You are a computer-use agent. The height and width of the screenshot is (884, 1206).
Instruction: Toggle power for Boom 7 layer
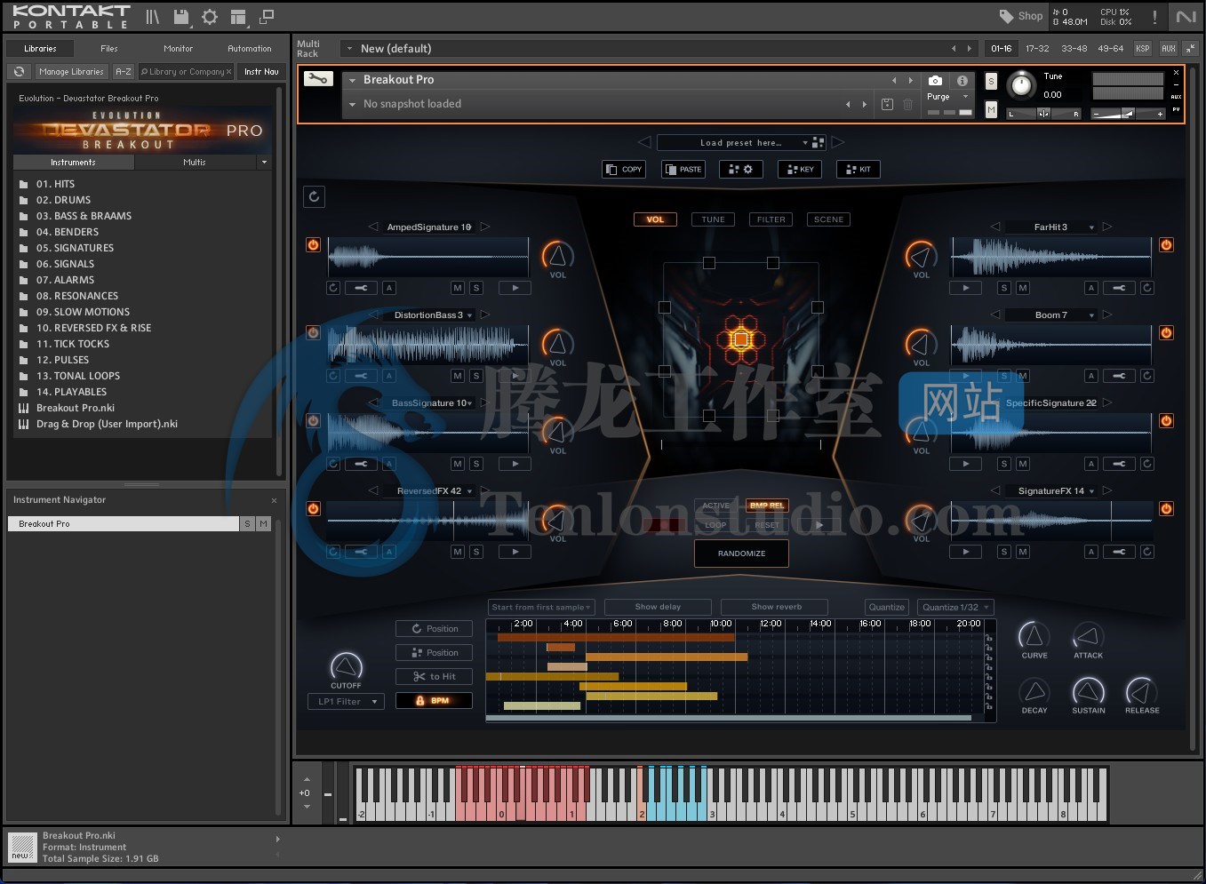click(x=1166, y=333)
